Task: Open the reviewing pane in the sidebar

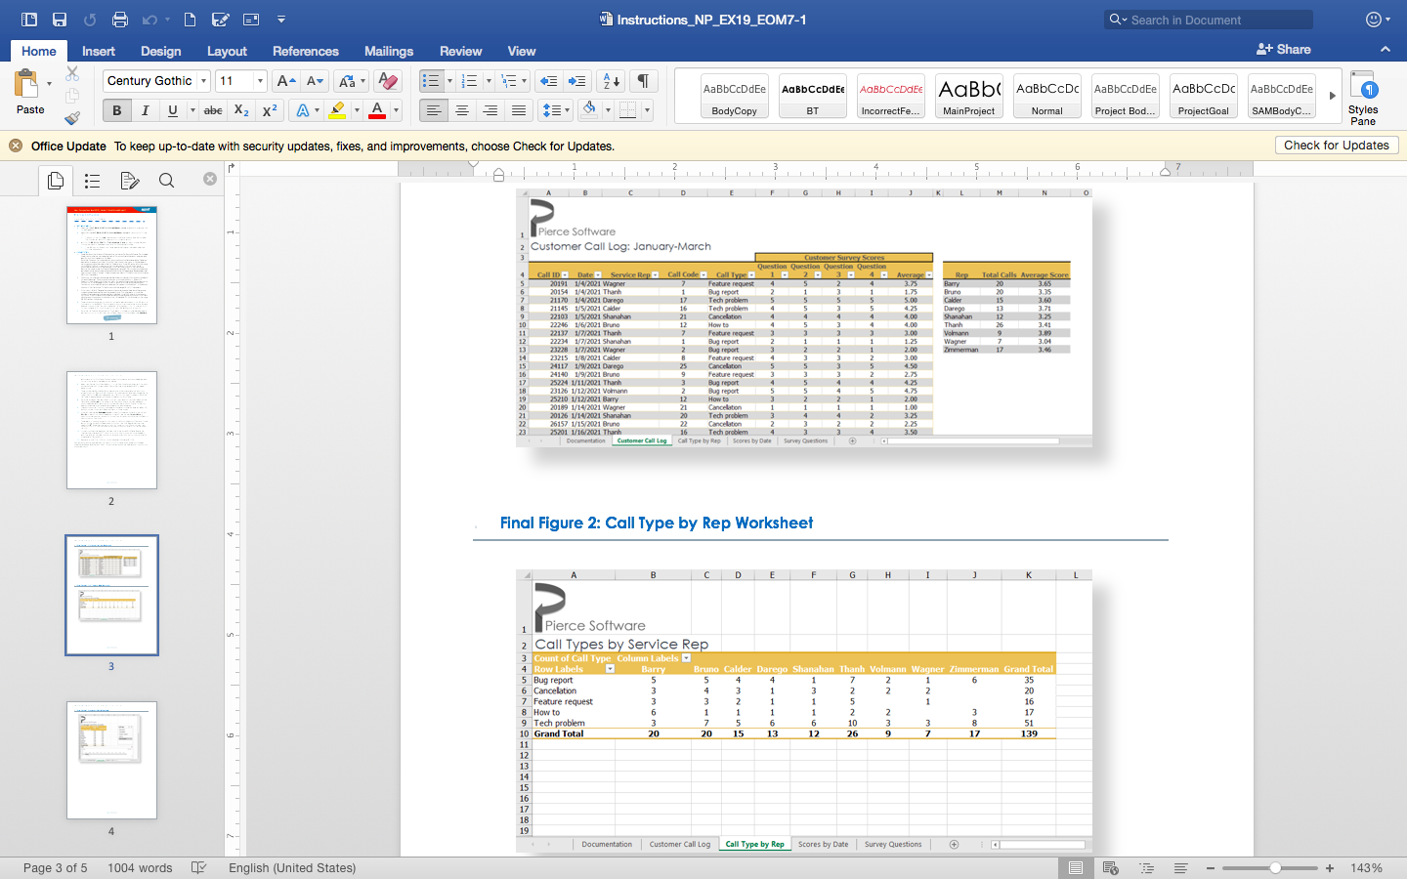Action: pyautogui.click(x=129, y=181)
